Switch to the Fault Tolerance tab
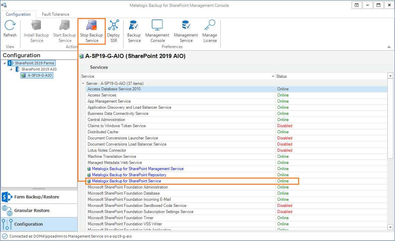The width and height of the screenshot is (395, 241). 56,14
